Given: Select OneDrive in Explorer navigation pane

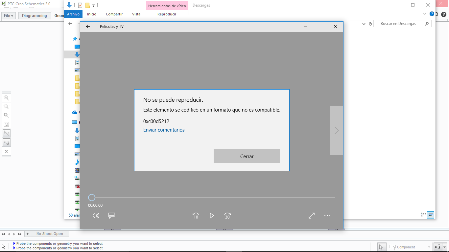Looking at the screenshot, I should tap(75, 112).
